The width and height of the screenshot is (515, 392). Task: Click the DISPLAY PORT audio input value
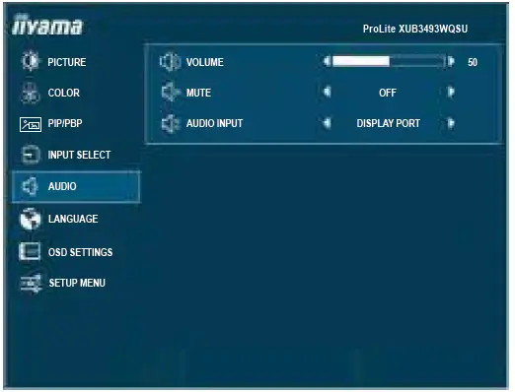coord(389,123)
